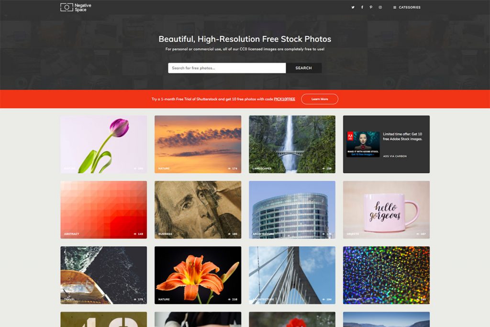Screen dimensions: 490x327
Task: Click the ABSTRACT label on the red photo
Action: (72, 234)
